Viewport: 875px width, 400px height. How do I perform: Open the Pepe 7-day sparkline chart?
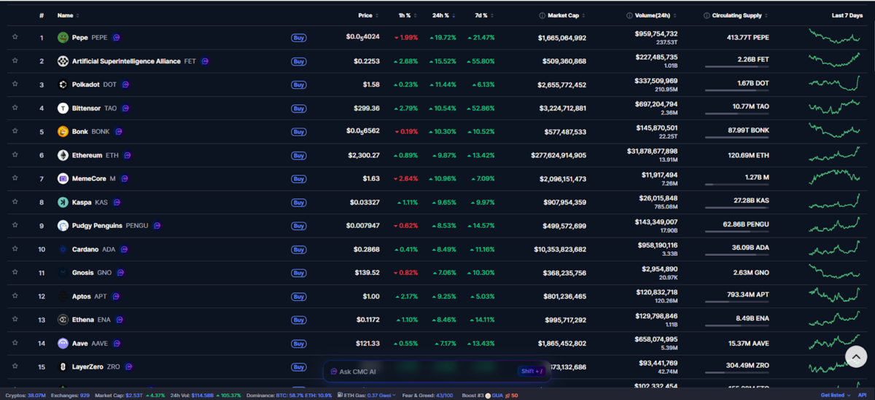pos(834,36)
